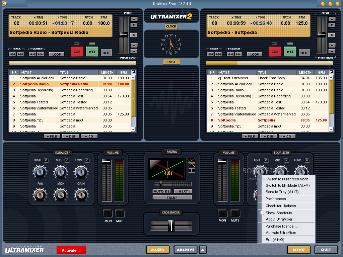Choose Switch to Fullscreen Mode

(x=287, y=179)
